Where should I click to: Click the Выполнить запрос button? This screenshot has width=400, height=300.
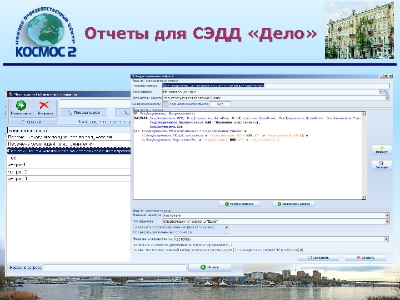point(293,204)
